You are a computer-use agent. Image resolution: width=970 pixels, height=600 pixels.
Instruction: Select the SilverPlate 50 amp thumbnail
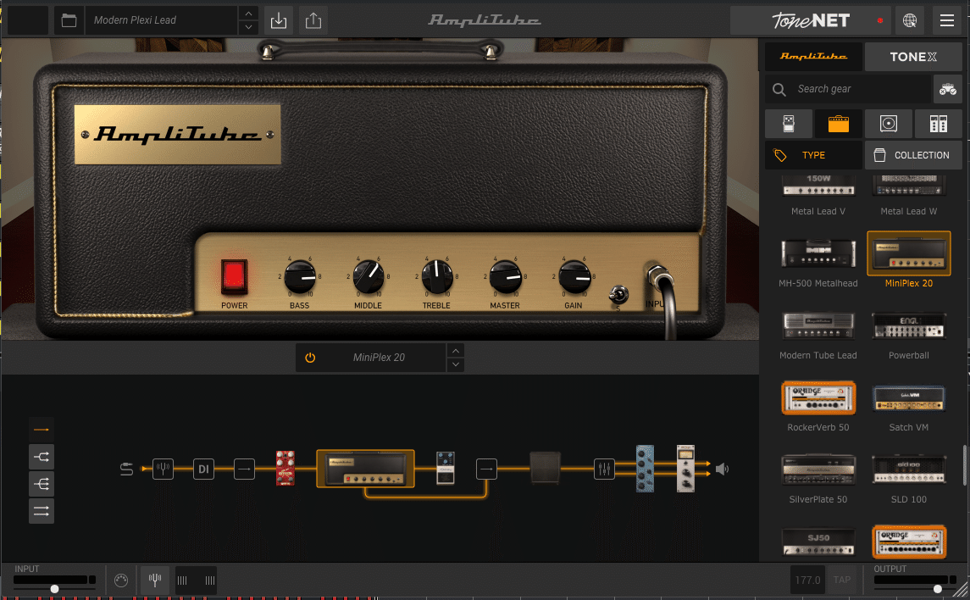[x=818, y=469]
